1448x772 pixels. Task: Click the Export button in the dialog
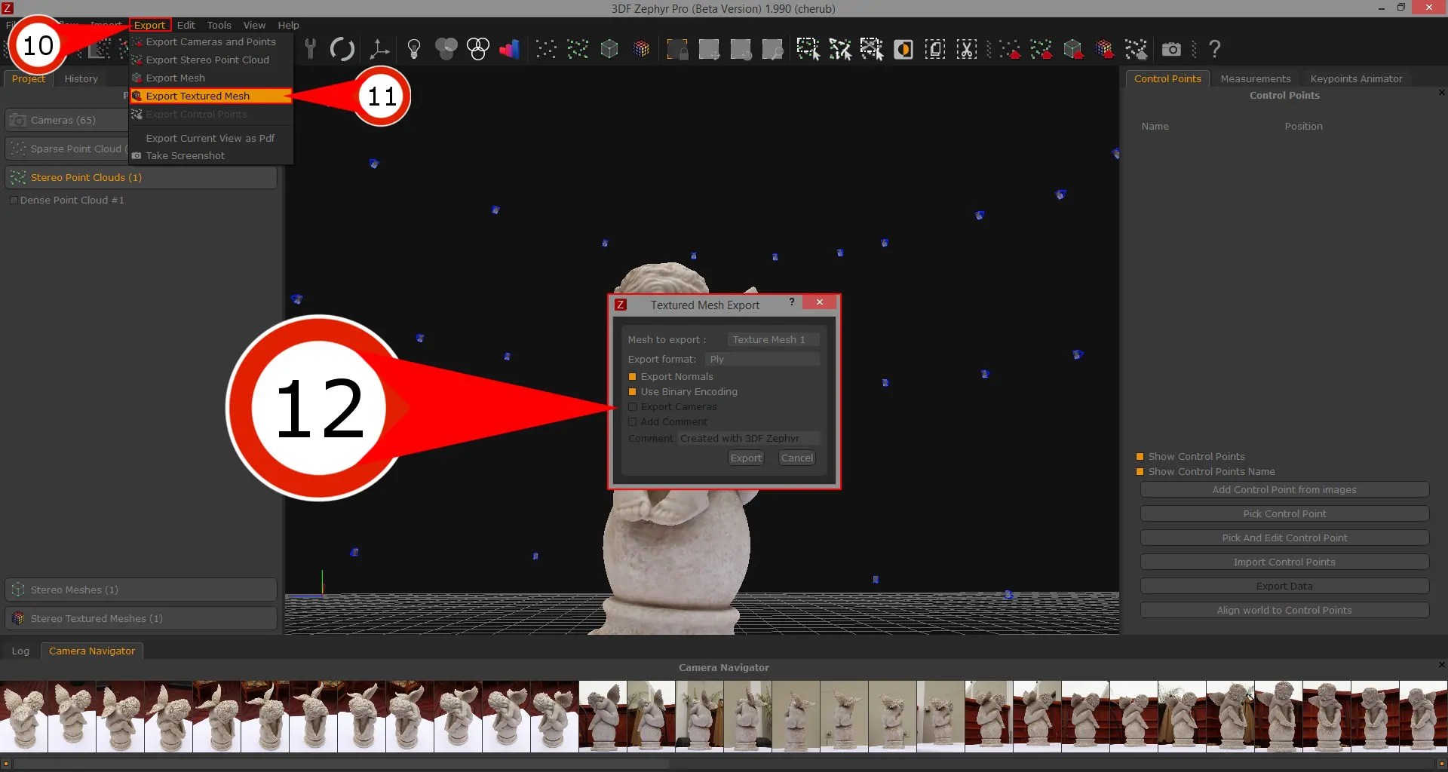(x=745, y=458)
